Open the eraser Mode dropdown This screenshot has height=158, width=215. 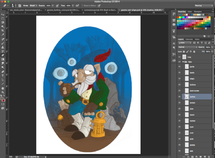pyautogui.click(x=33, y=6)
